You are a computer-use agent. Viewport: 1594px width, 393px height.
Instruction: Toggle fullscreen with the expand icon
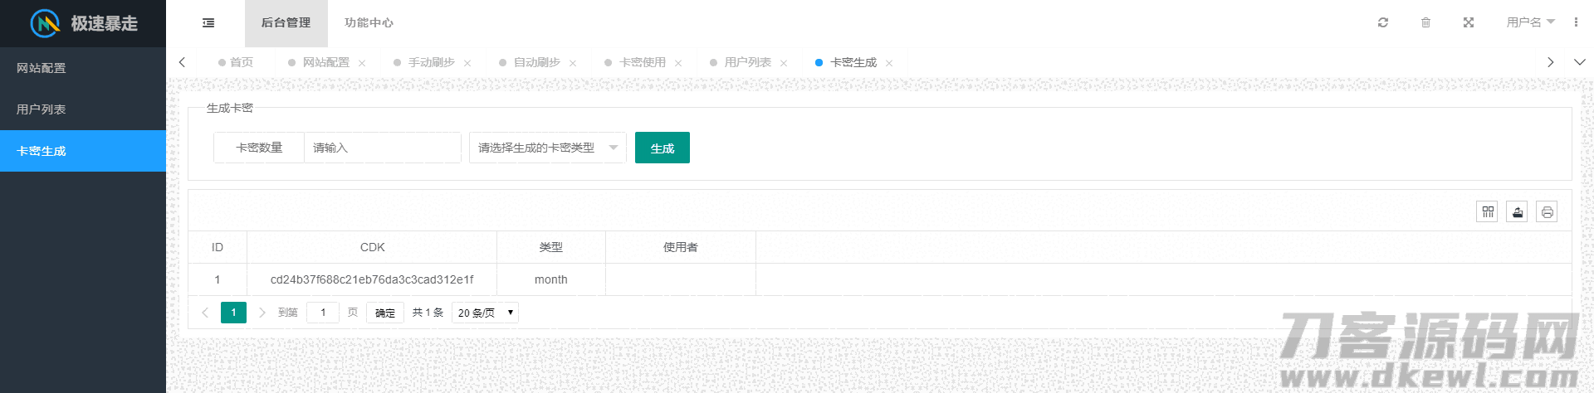pyautogui.click(x=1469, y=22)
